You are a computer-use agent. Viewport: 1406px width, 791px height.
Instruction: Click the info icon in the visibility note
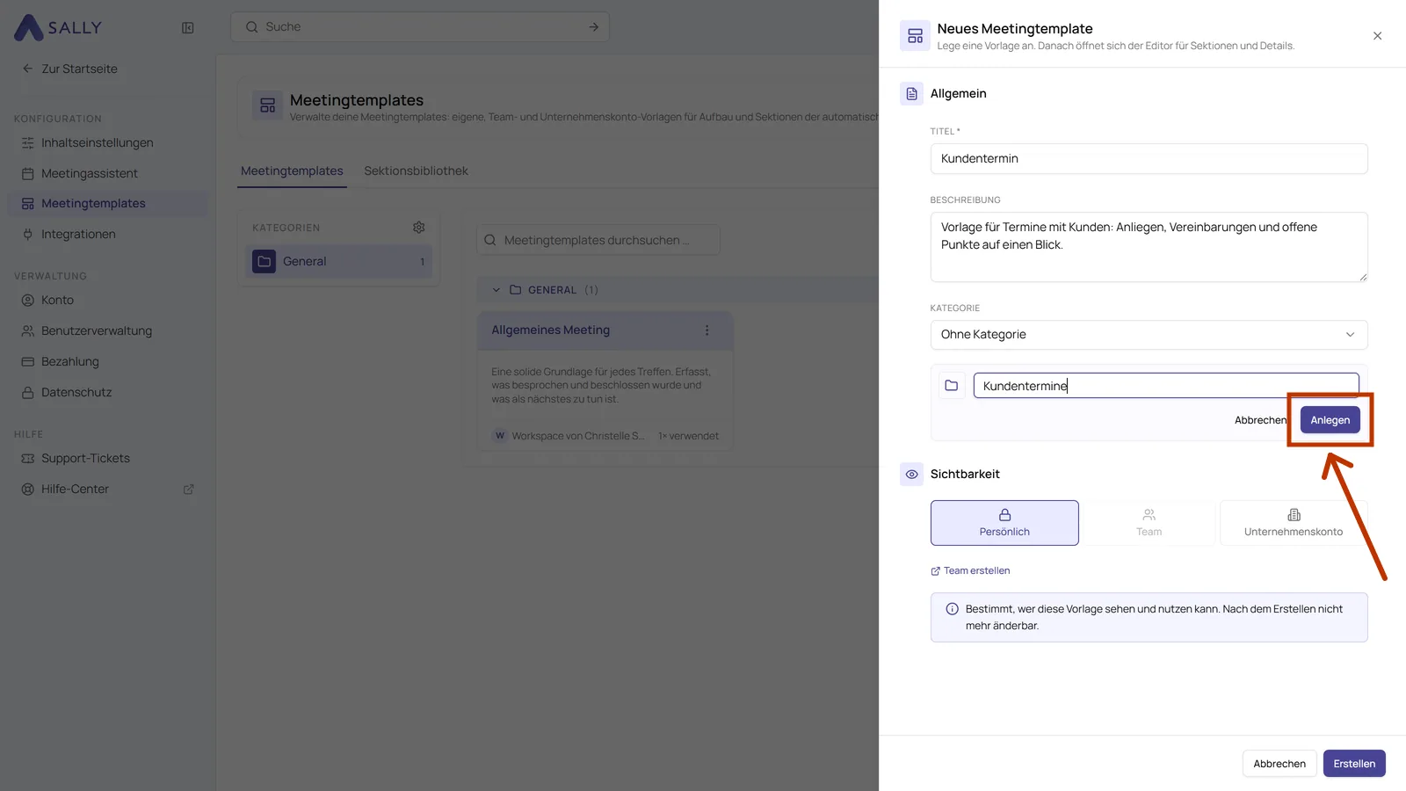[x=952, y=609]
